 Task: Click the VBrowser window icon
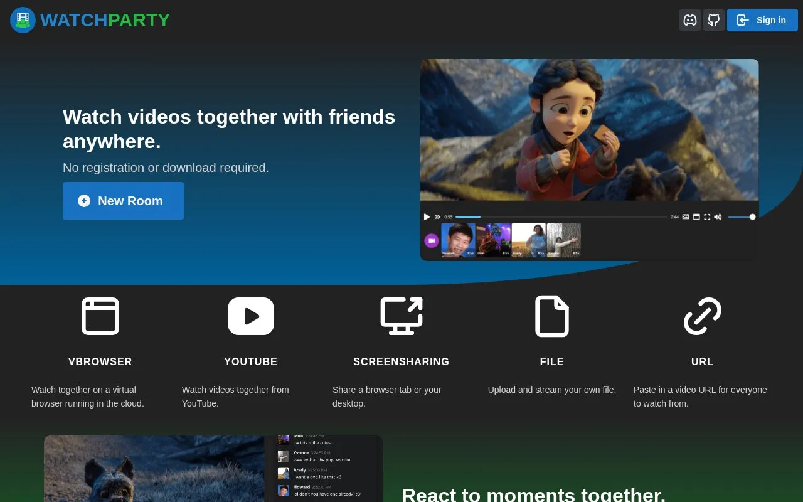100,316
